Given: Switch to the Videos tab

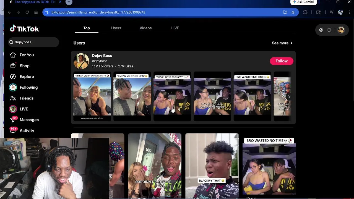Looking at the screenshot, I should (x=145, y=28).
